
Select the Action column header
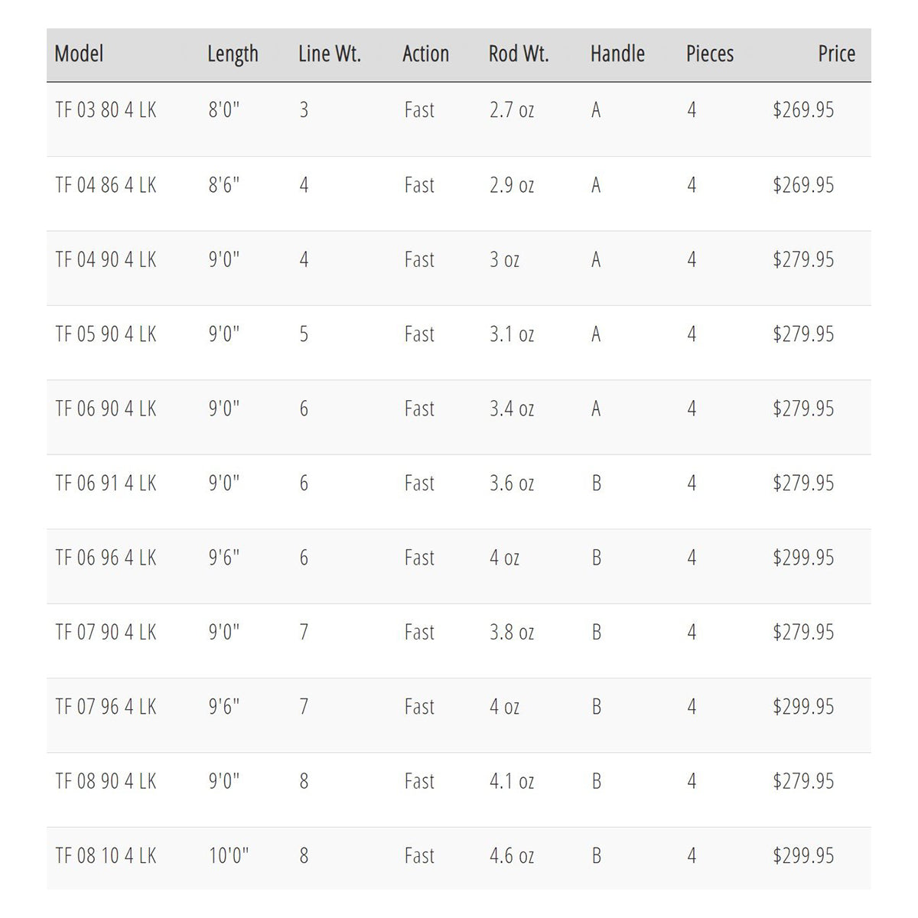(425, 54)
